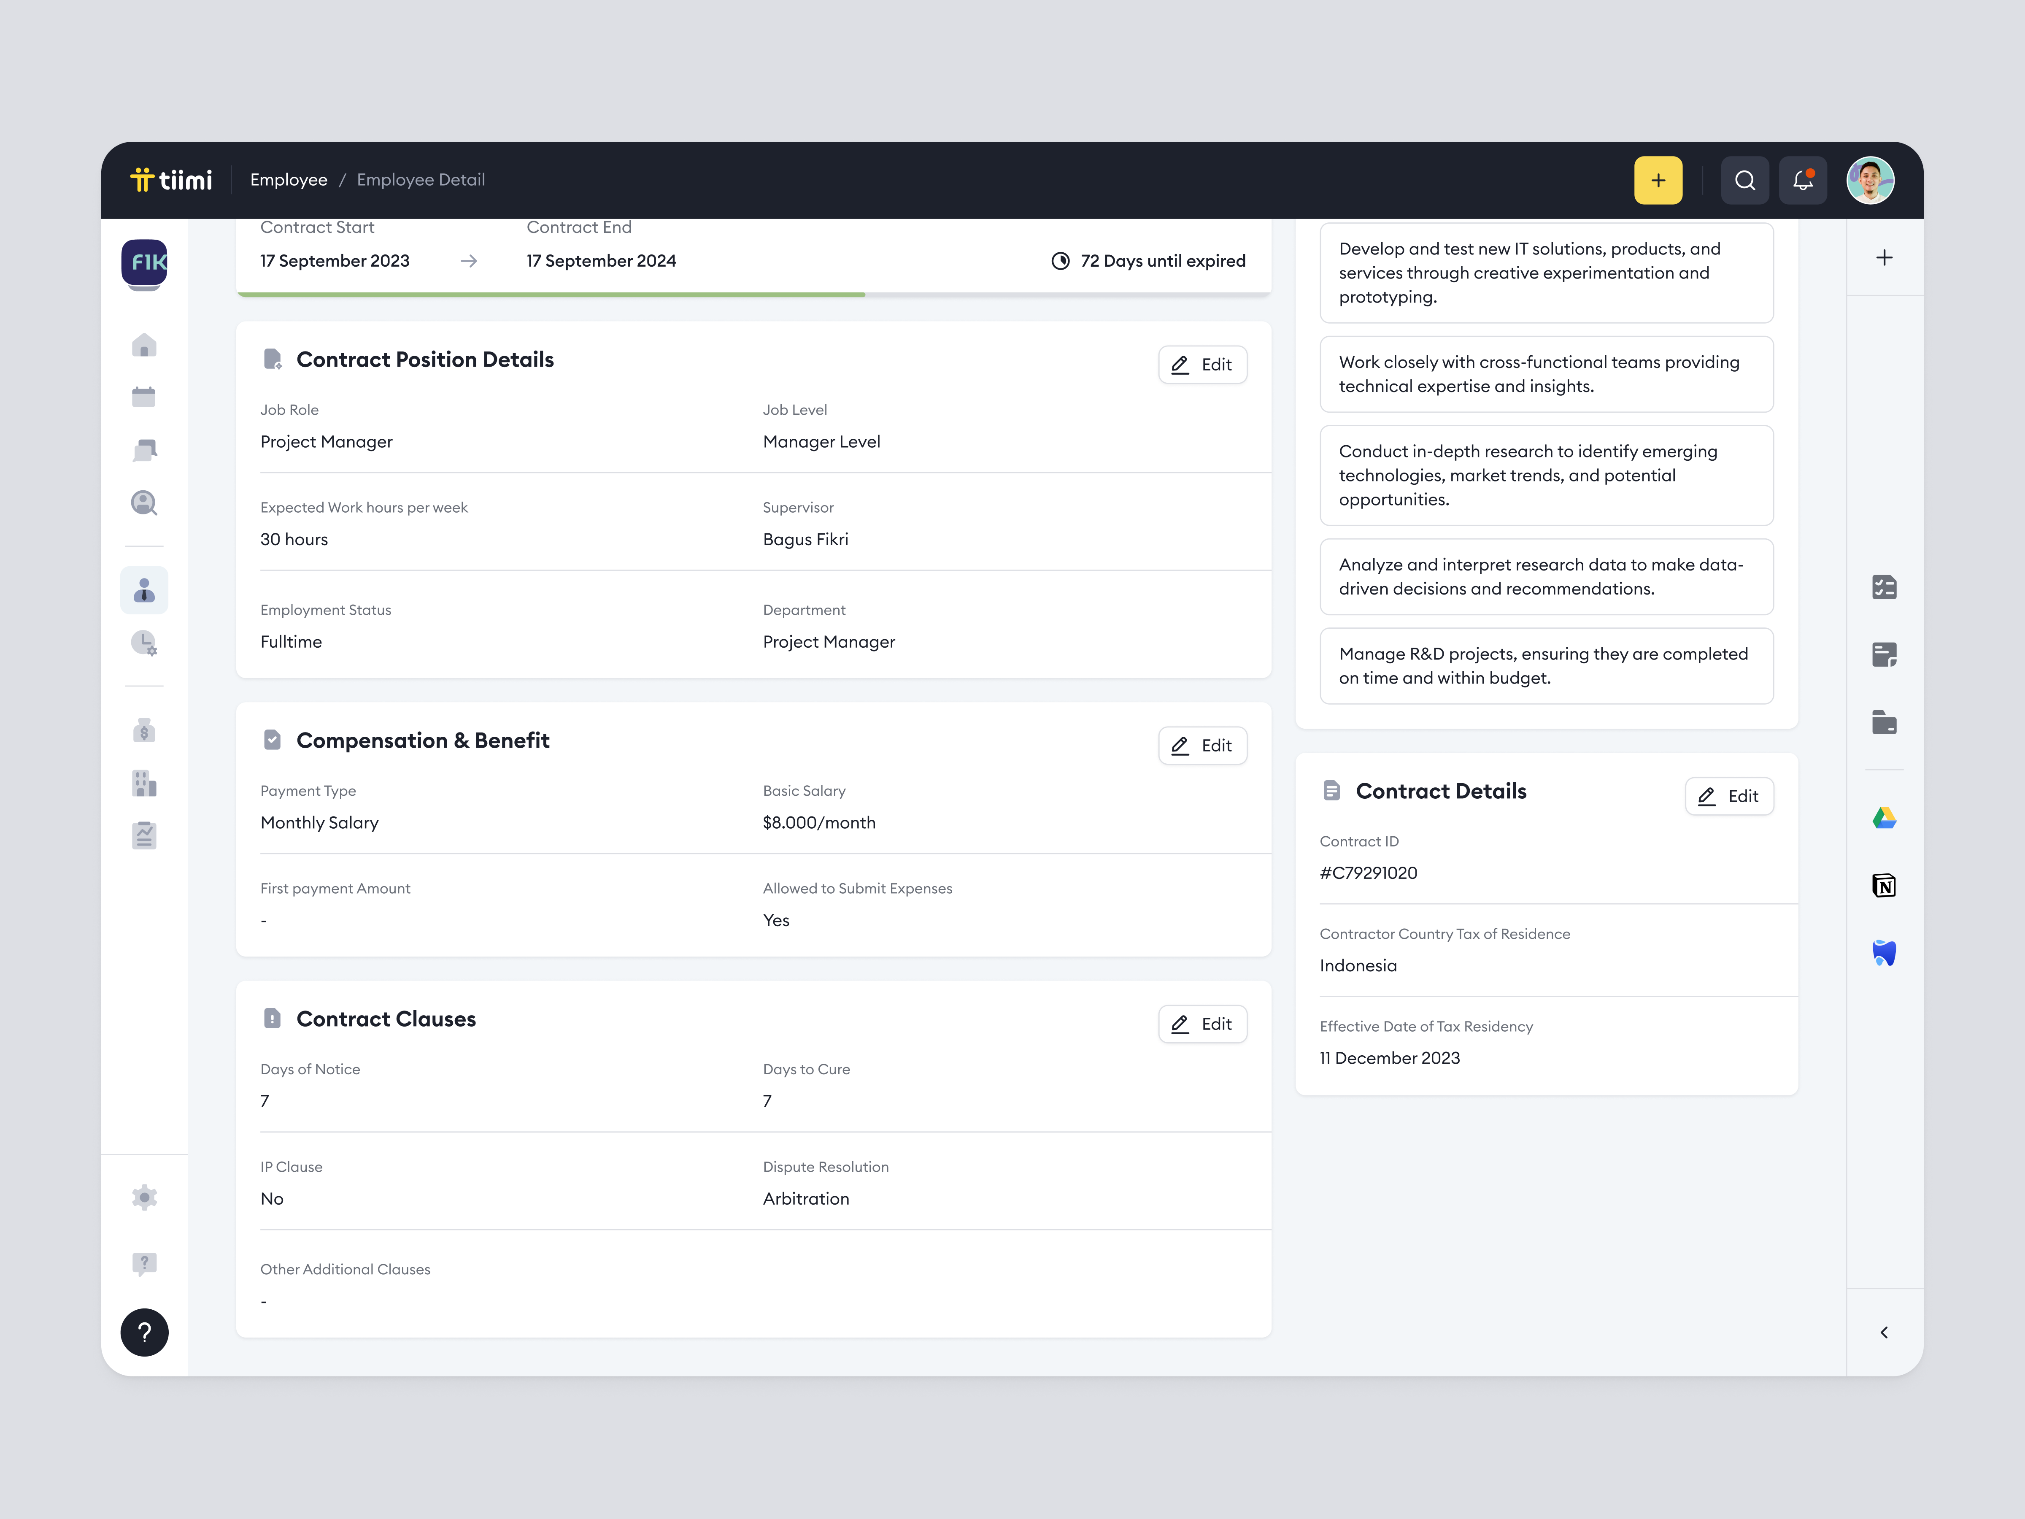Open the time management clock icon
Screen dimensions: 2025x1519
145,643
